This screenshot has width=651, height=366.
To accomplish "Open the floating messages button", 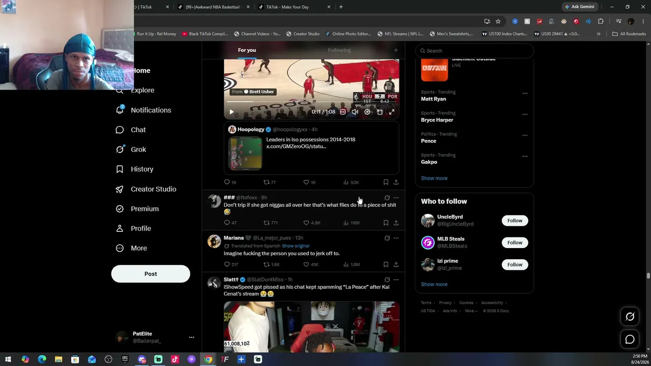I will tap(630, 339).
